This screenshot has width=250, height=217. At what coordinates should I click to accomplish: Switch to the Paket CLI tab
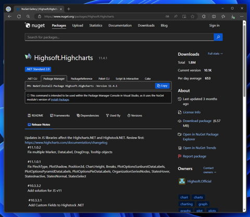click(x=104, y=79)
